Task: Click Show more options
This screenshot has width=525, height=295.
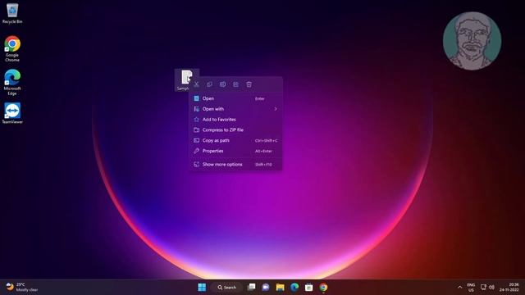Action: pos(235,164)
